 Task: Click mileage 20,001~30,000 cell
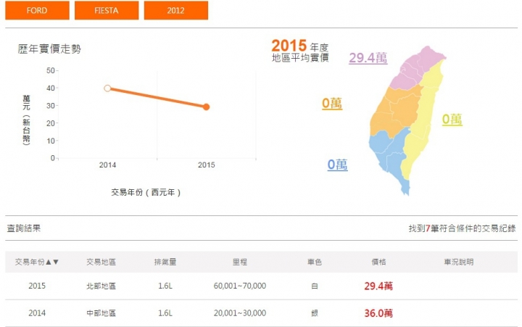click(240, 313)
